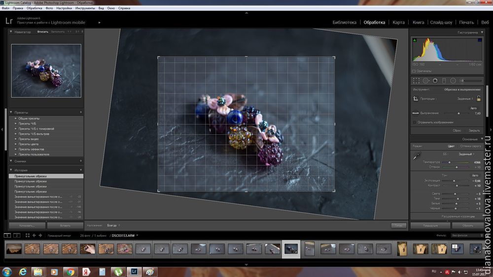Switch treatment mode to "Оттенки серого"
The height and width of the screenshot is (277, 493).
[x=470, y=146]
